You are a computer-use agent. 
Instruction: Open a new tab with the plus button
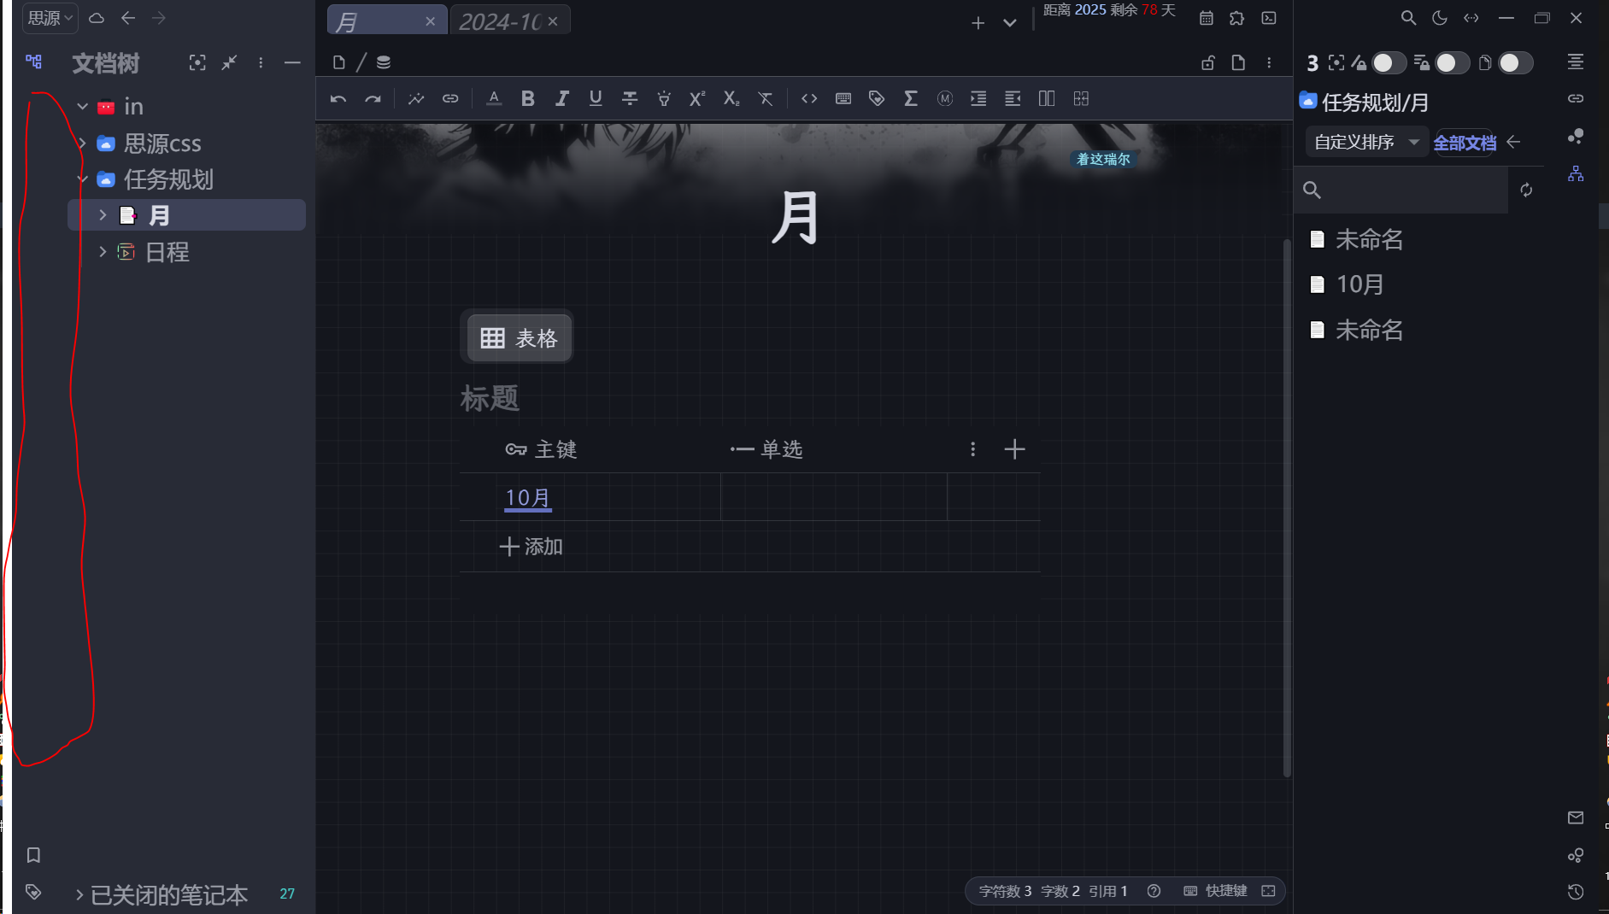978,23
